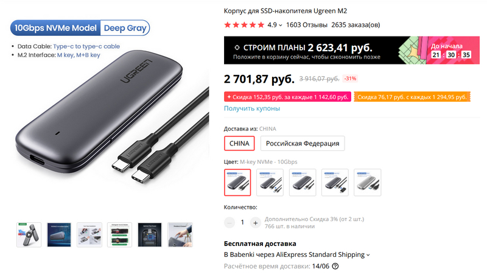This screenshot has height=274, width=487.
Task: Open the product video thumbnail with play icon
Action: (29, 234)
